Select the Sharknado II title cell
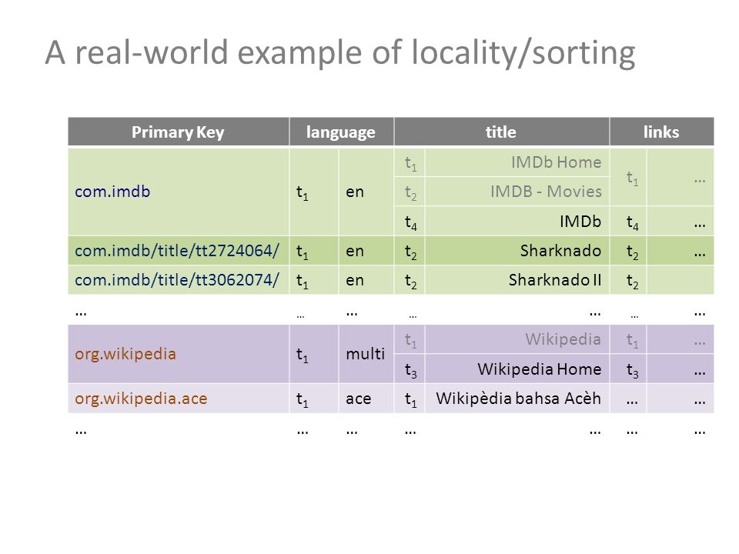This screenshot has width=739, height=554. point(517,280)
